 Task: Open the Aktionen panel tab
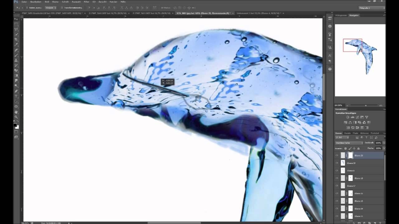[x=364, y=133]
